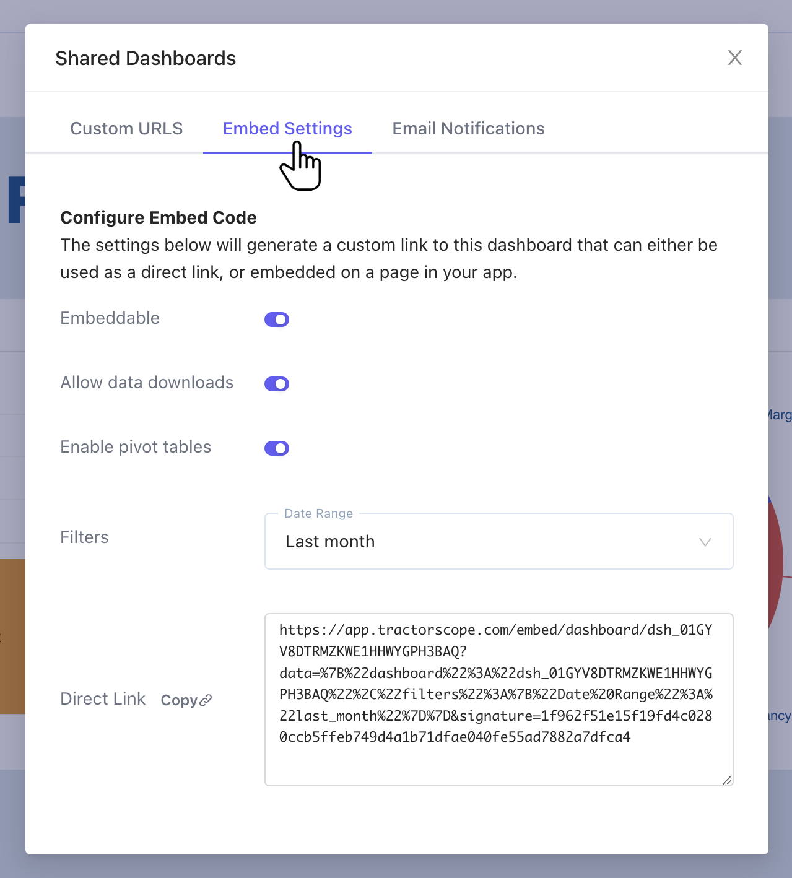Viewport: 792px width, 878px height.
Task: Click the chain link icon beside Copy
Action: [x=206, y=700]
